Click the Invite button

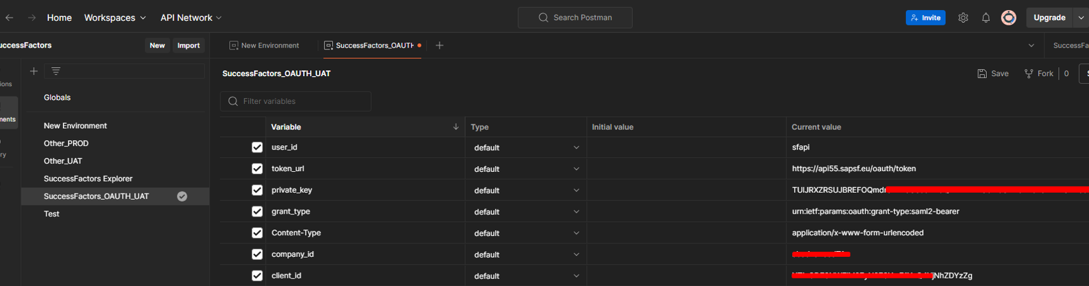coord(925,18)
